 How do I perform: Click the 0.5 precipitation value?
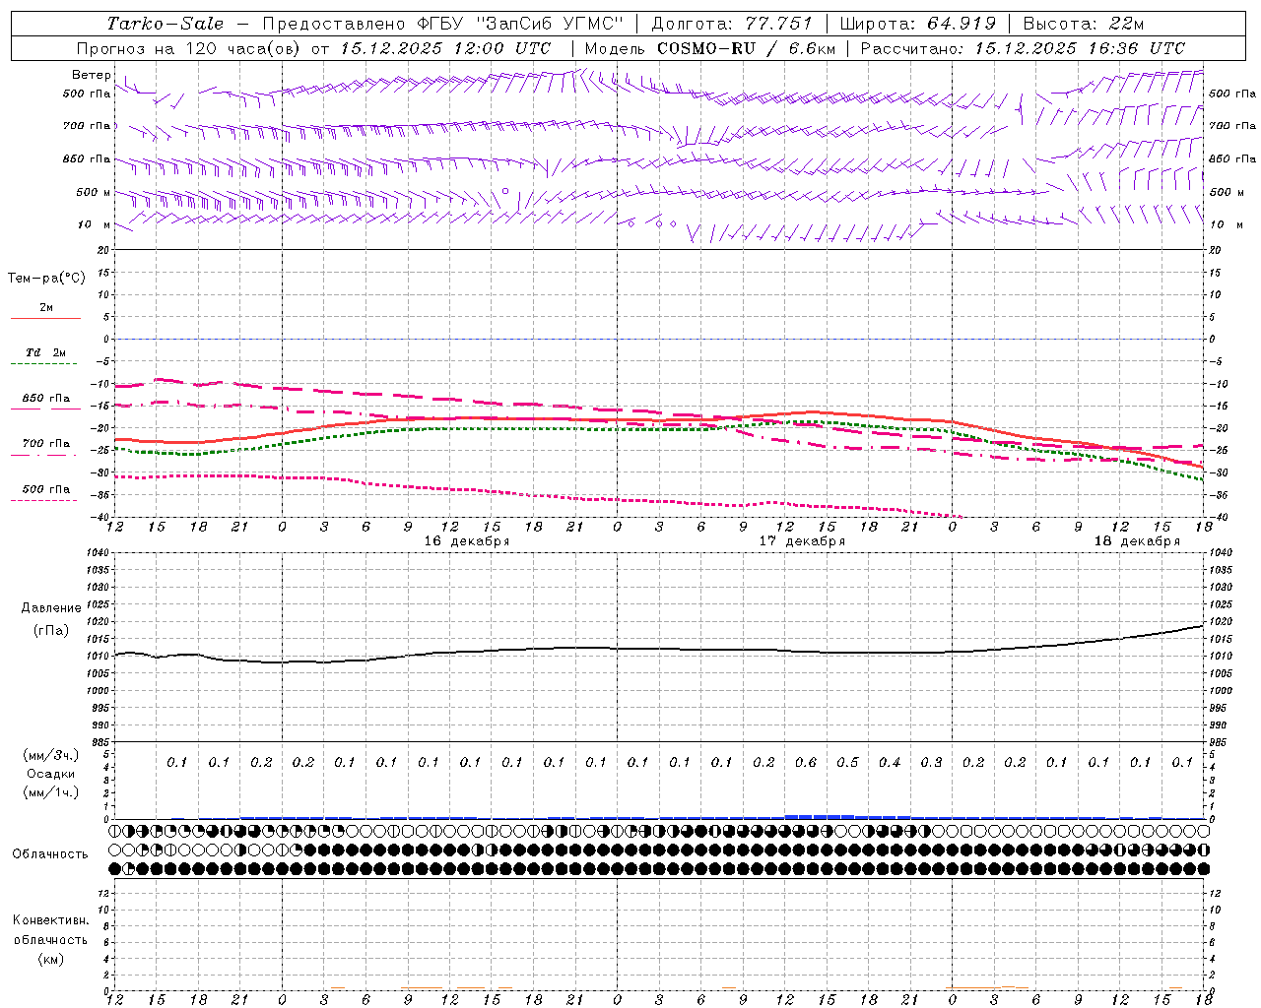[847, 762]
